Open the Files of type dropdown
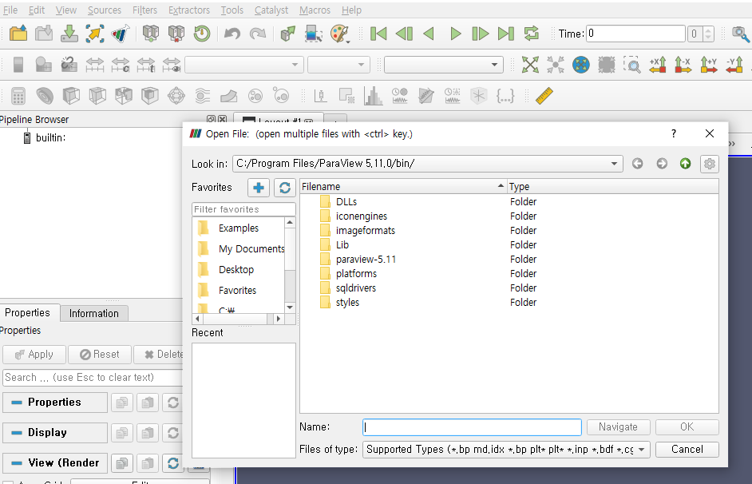 [x=641, y=450]
